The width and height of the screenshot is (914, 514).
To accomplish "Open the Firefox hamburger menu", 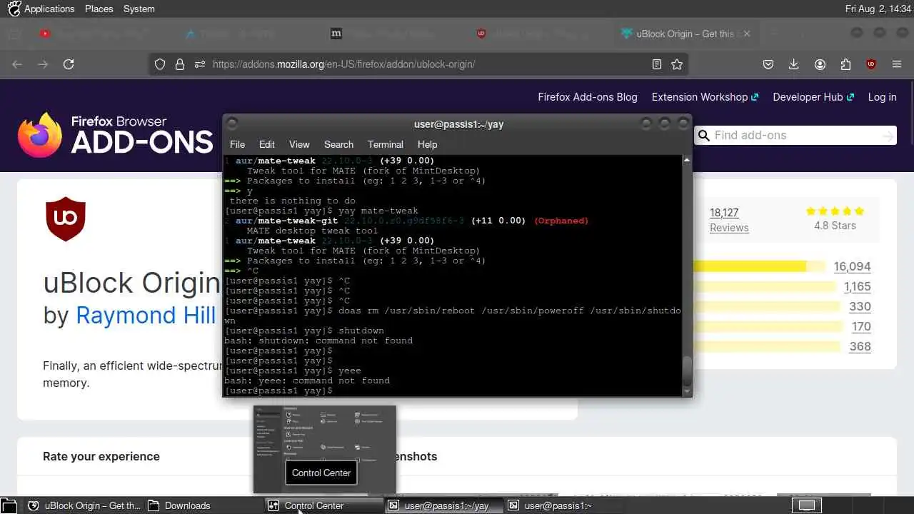I will point(897,64).
